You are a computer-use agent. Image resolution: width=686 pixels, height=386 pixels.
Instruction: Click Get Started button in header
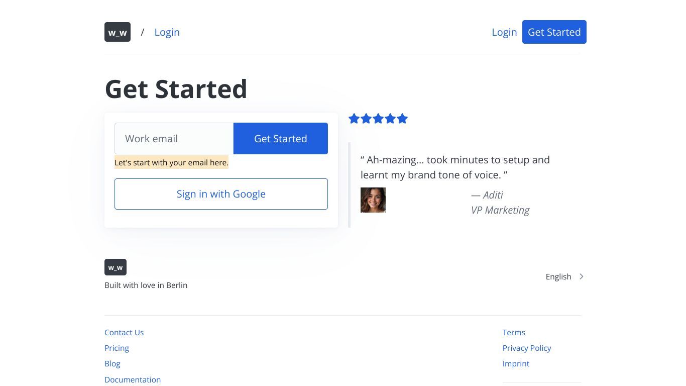pyautogui.click(x=554, y=32)
